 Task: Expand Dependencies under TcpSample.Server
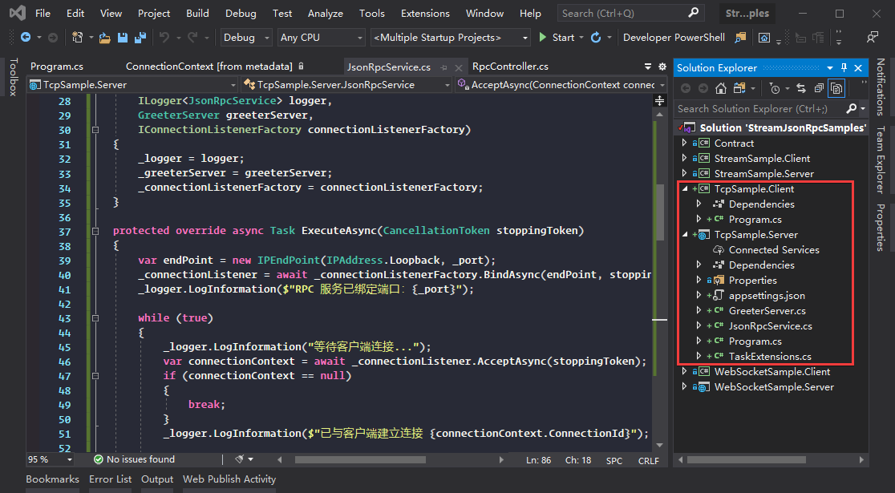(698, 265)
